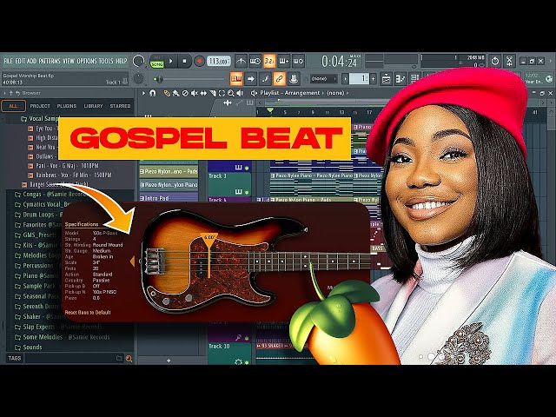
Task: Click the left triangle arrow beside bass guitar
Action: click(132, 261)
